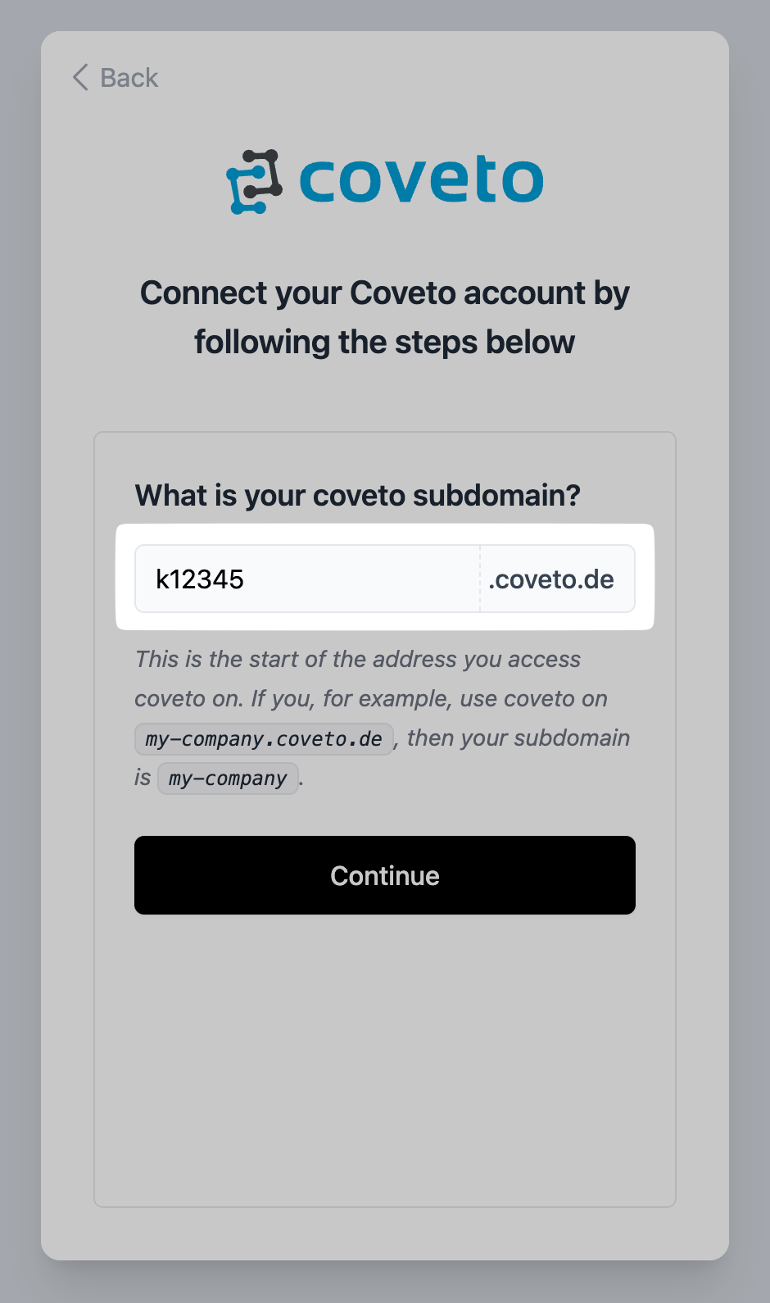Click the coveto wordmark text
The image size is (770, 1303).
[421, 179]
